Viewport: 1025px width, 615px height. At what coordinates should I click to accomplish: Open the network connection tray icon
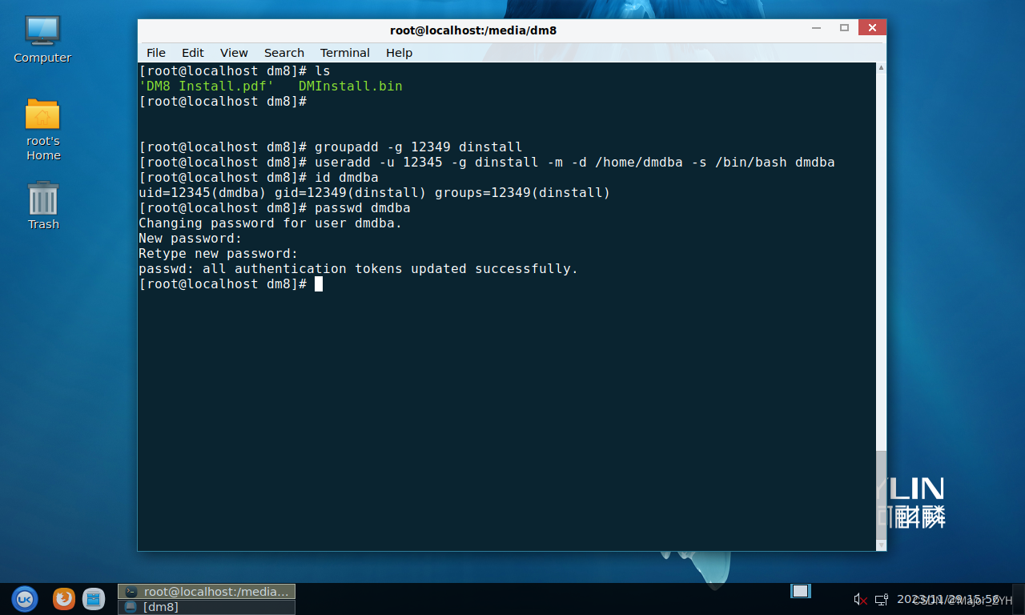(x=881, y=599)
